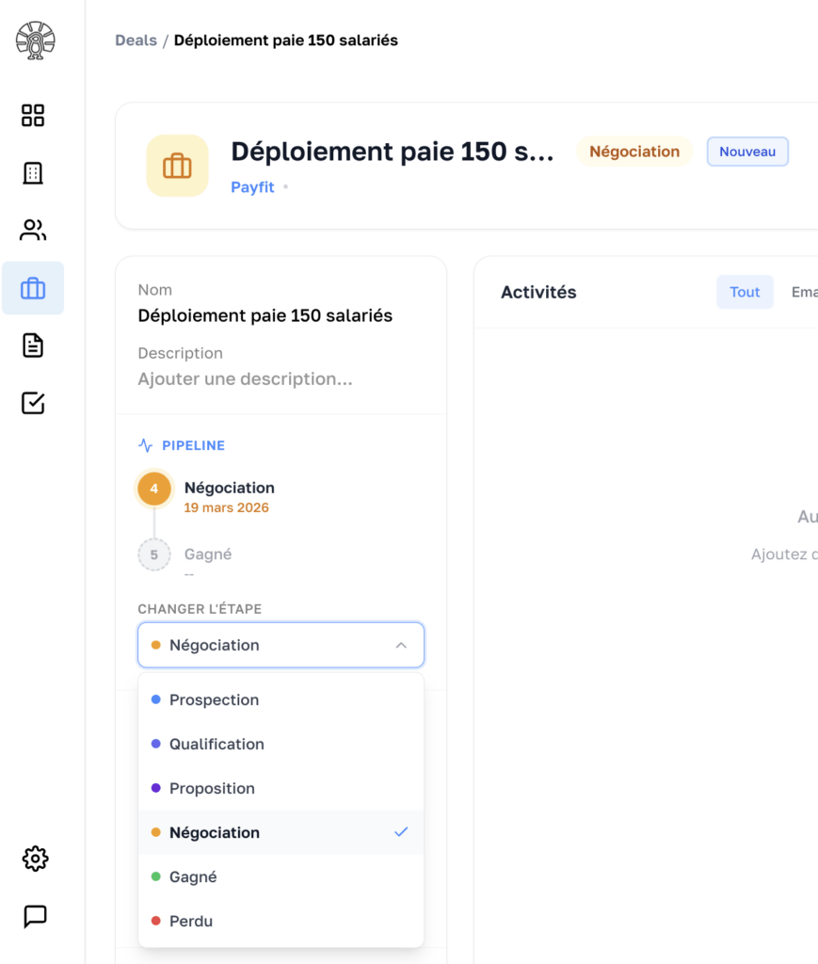This screenshot has width=818, height=964.
Task: Switch to the Tout activities tab
Action: [x=745, y=292]
